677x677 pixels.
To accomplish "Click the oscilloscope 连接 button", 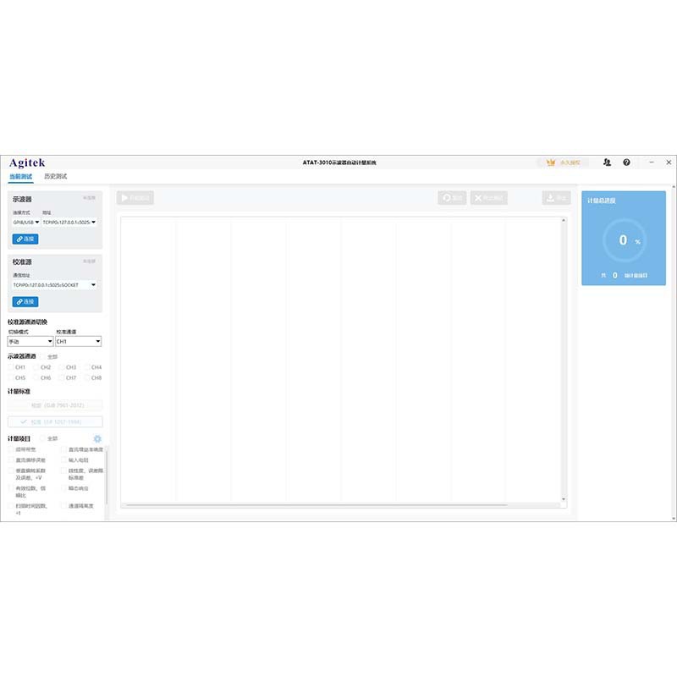I will [x=25, y=239].
